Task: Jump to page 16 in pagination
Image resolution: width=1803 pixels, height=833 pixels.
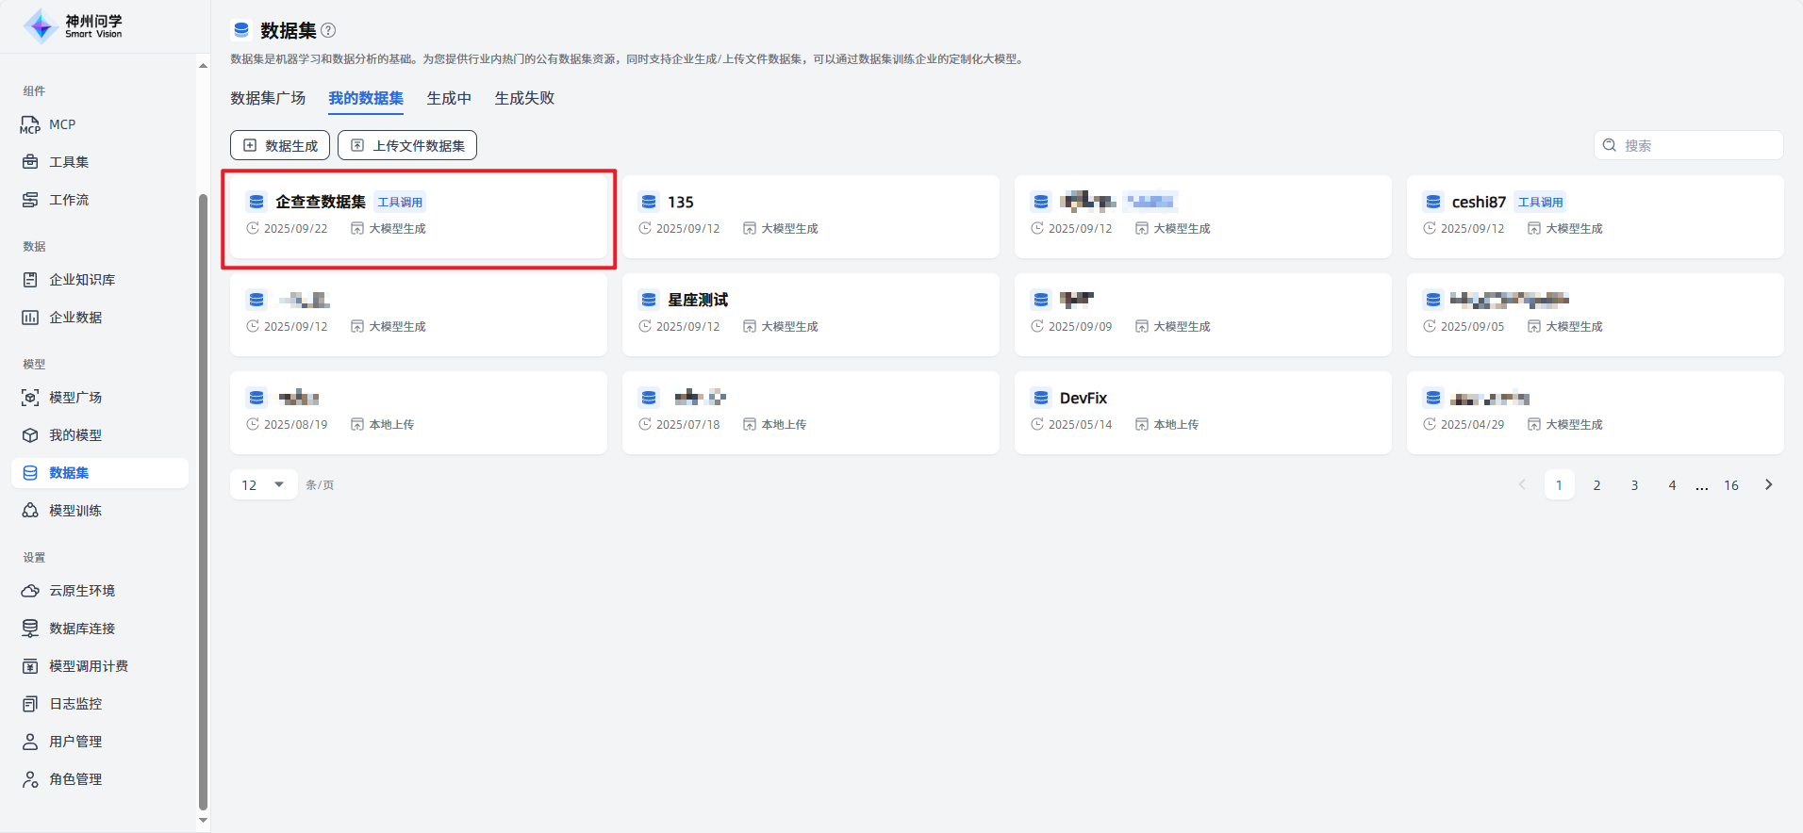Action: click(x=1731, y=485)
